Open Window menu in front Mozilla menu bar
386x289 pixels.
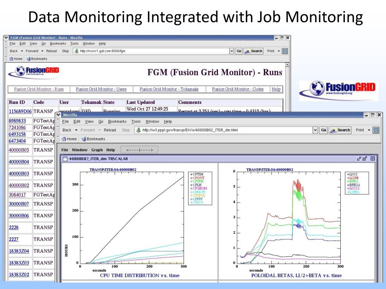[x=152, y=122]
